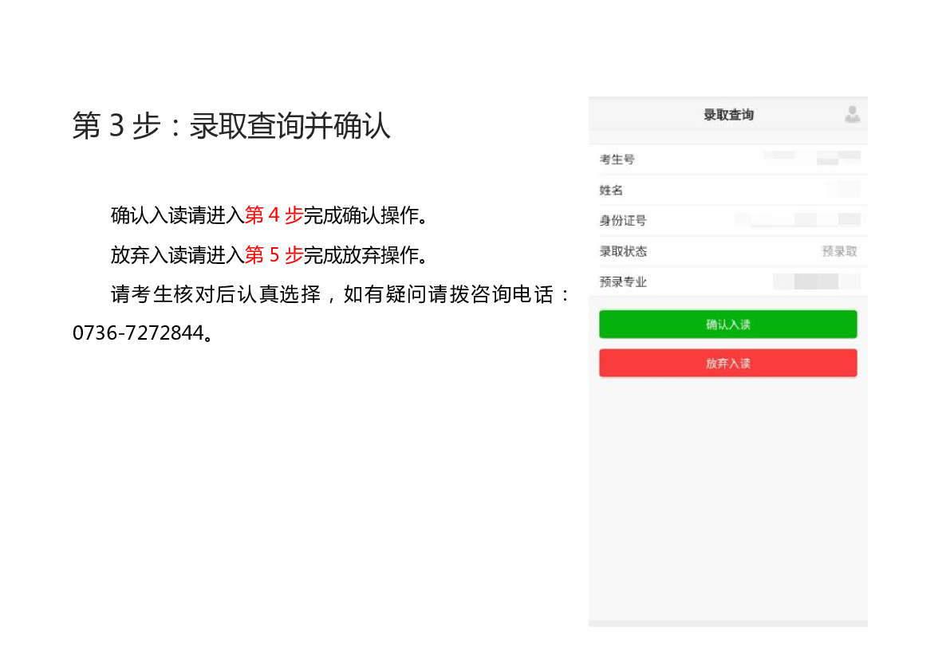This screenshot has height=669, width=950.
Task: Click the red 第 5 步 text
Action: (x=274, y=255)
